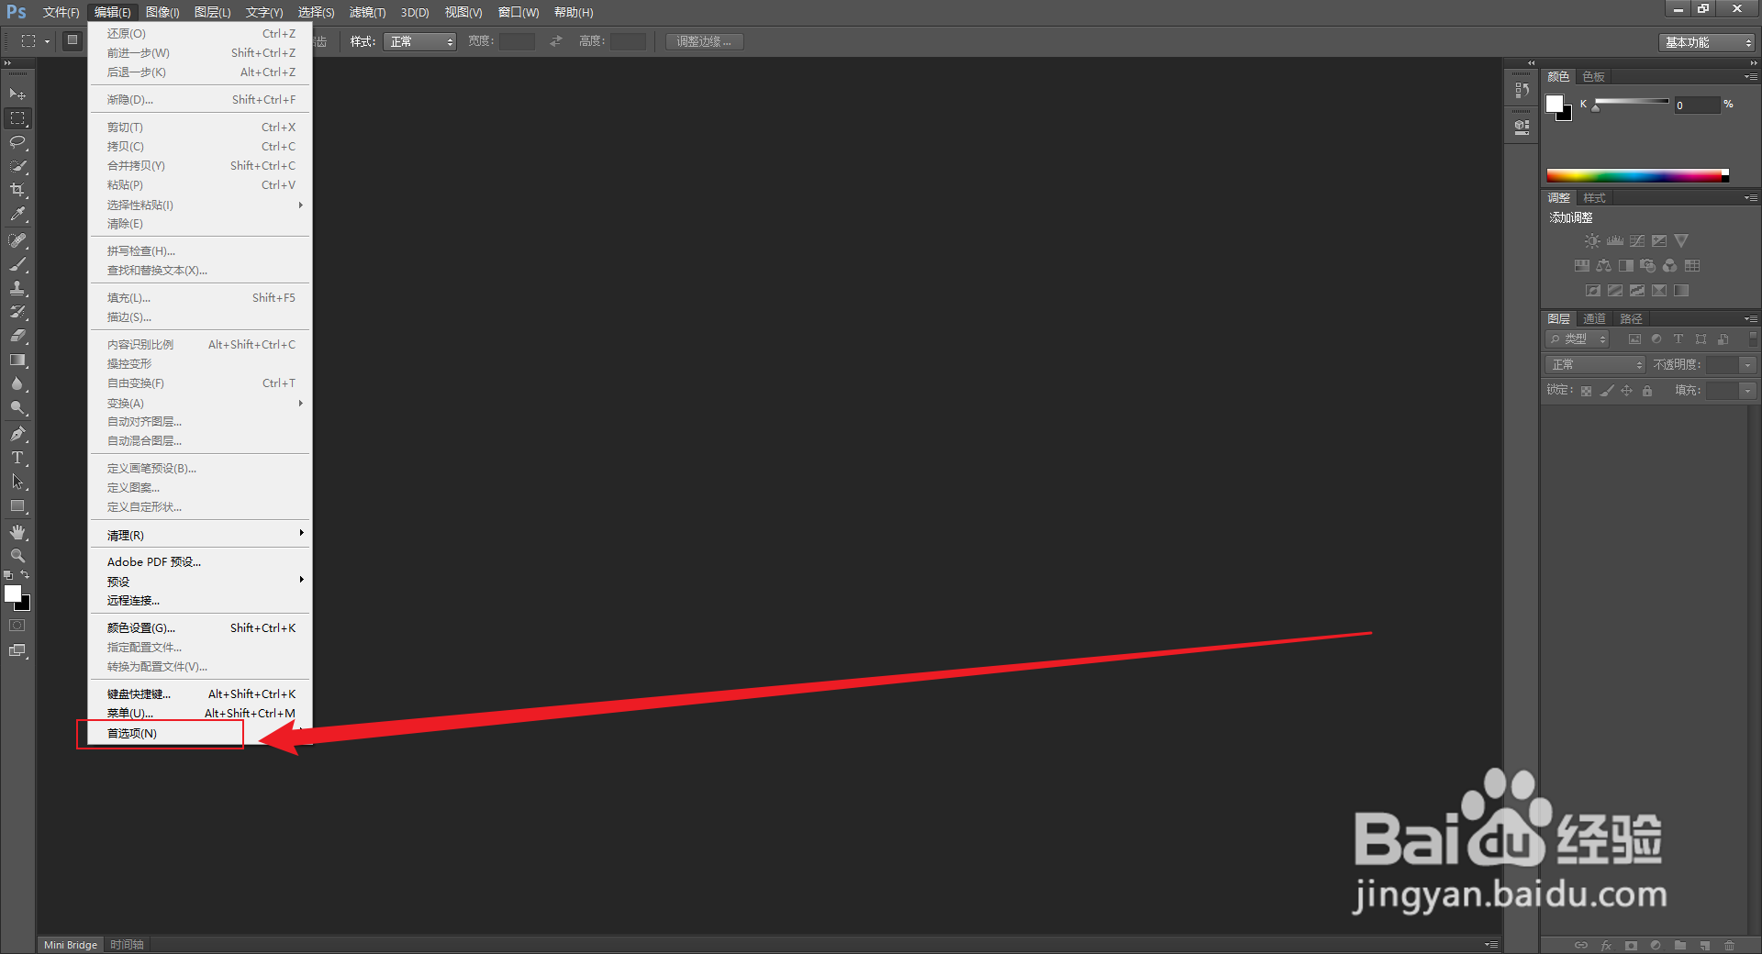Toggle pixel layer filter
This screenshot has width=1762, height=954.
[1634, 339]
